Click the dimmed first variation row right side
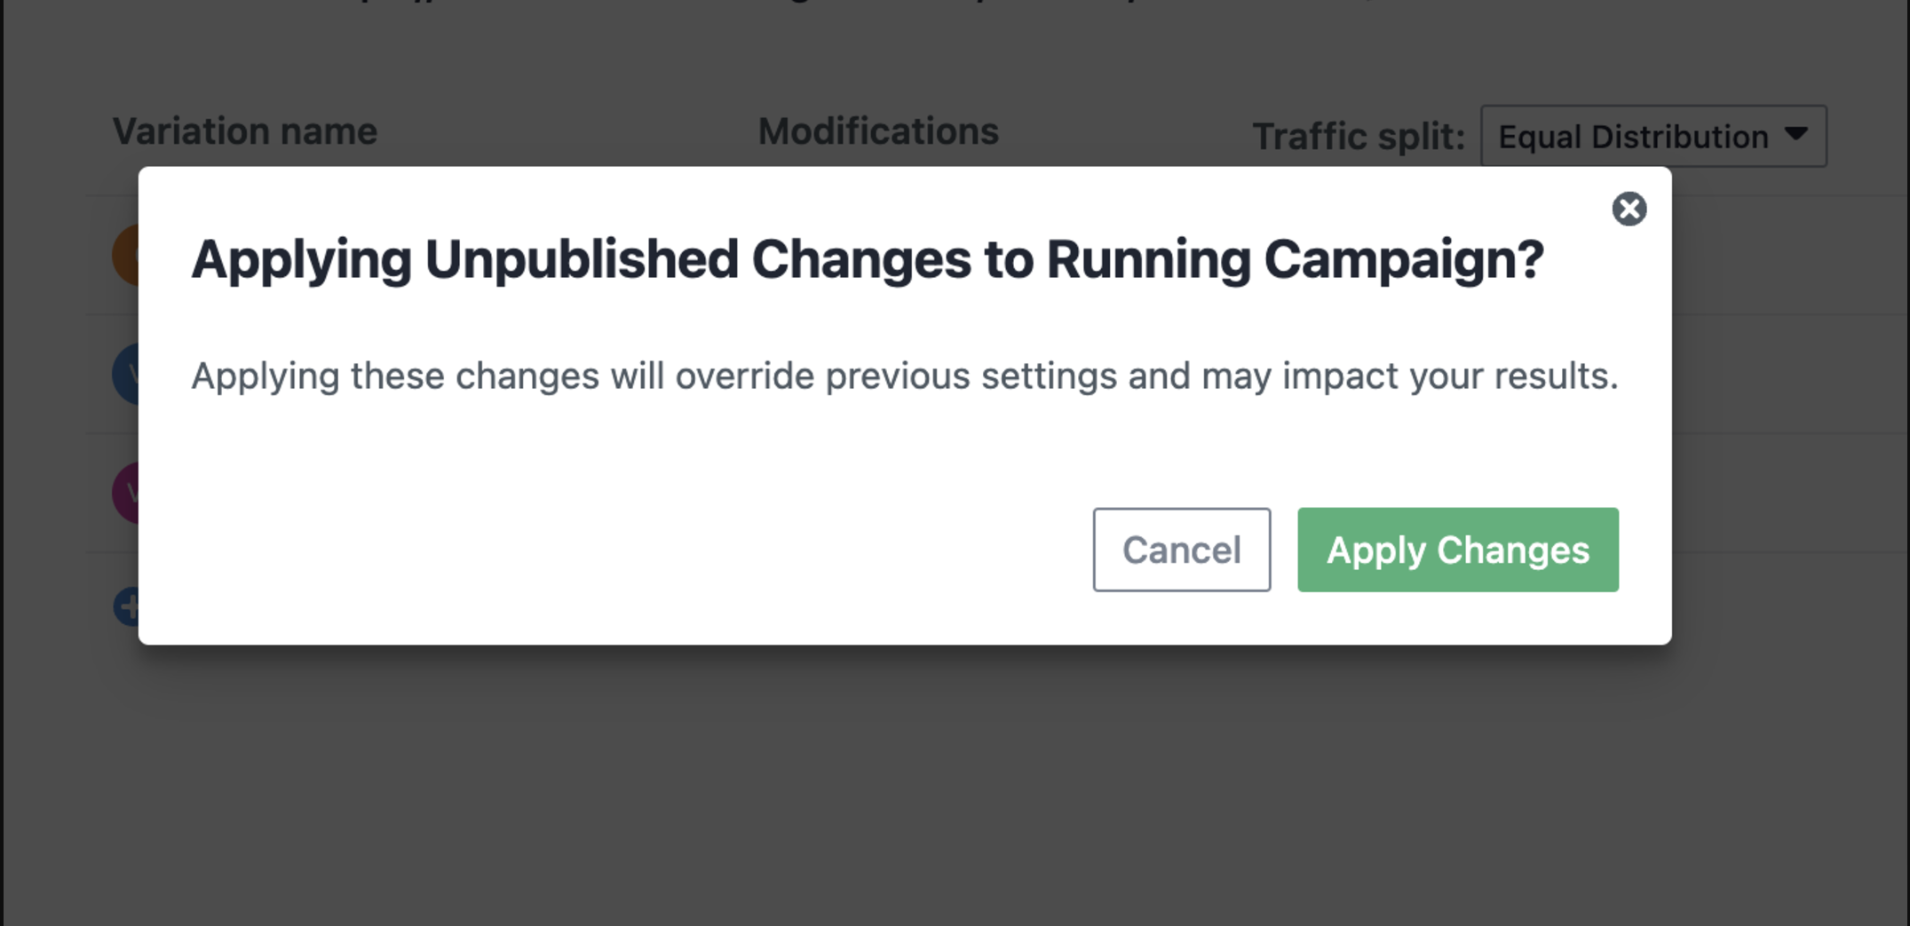 1790,255
